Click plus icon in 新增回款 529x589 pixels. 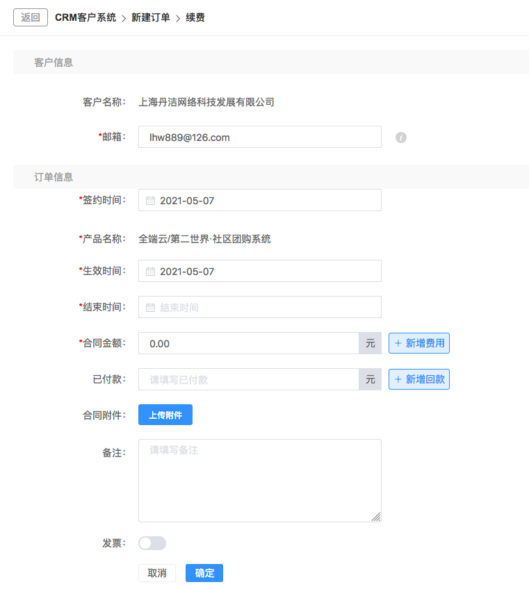[398, 379]
